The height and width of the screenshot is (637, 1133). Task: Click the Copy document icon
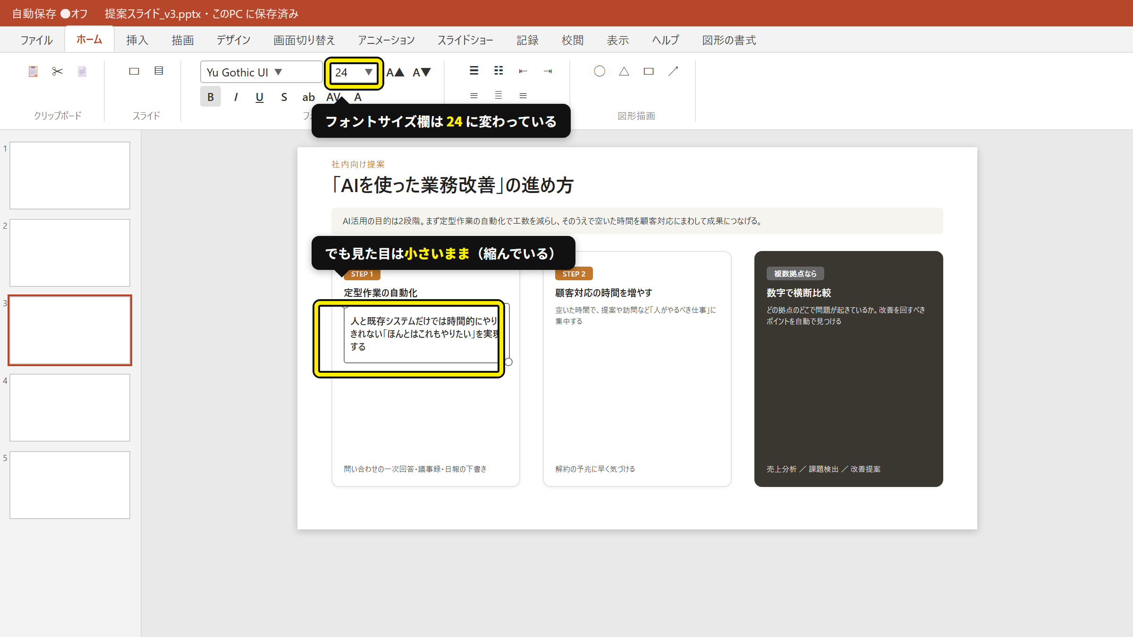(82, 71)
